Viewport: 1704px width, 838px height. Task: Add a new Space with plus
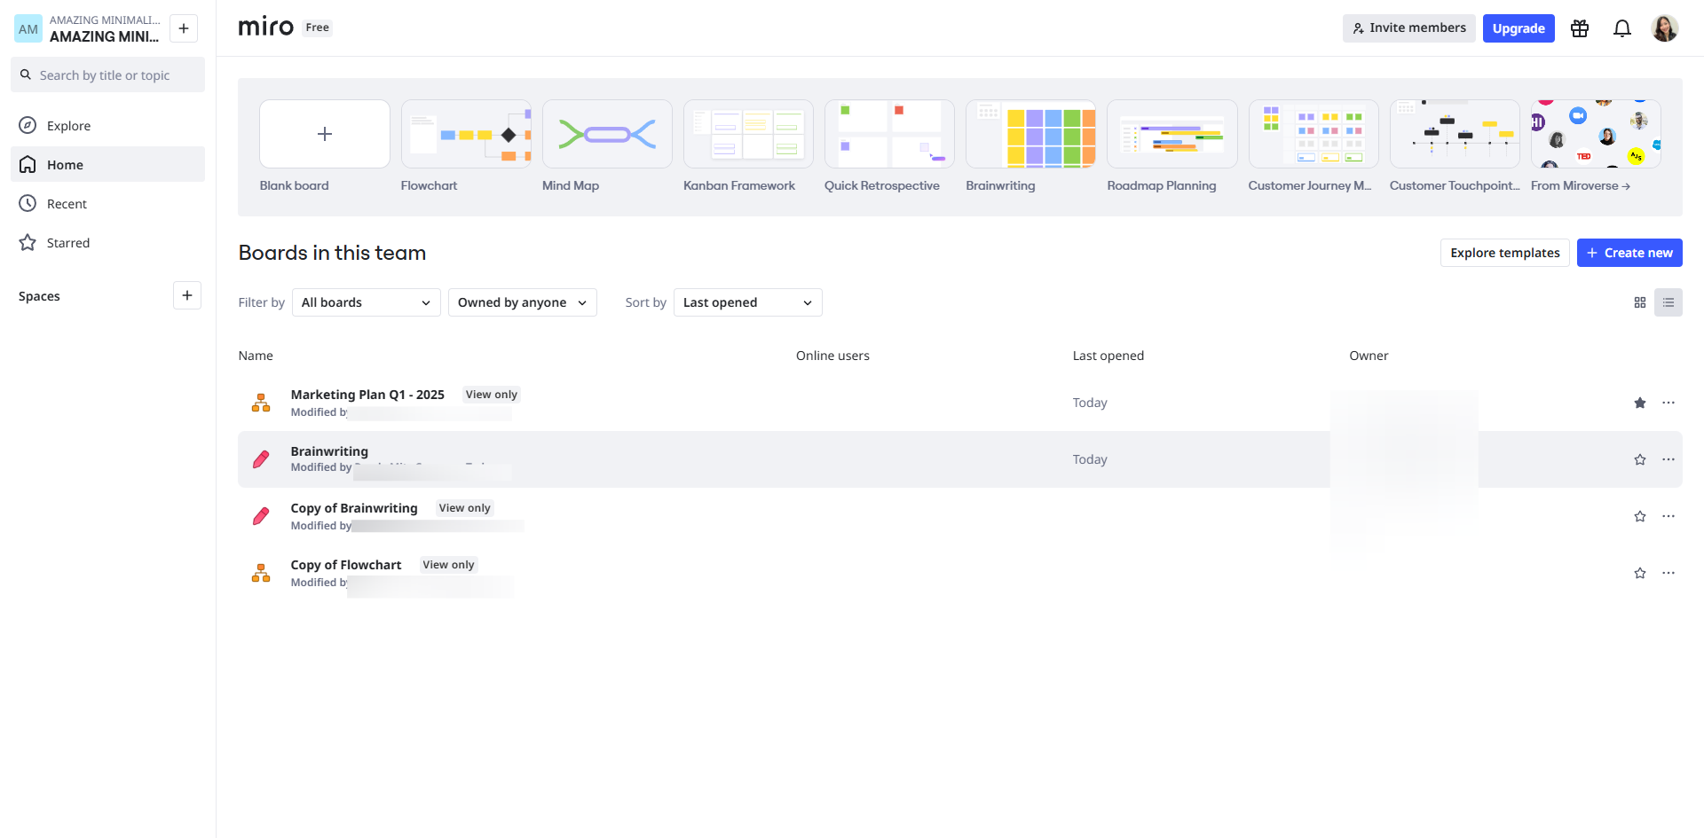click(186, 295)
